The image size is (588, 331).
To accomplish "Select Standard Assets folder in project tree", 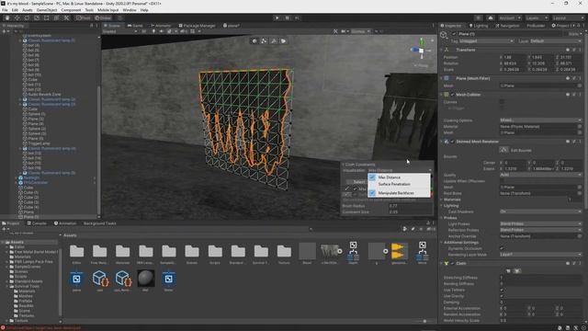I will point(28,281).
